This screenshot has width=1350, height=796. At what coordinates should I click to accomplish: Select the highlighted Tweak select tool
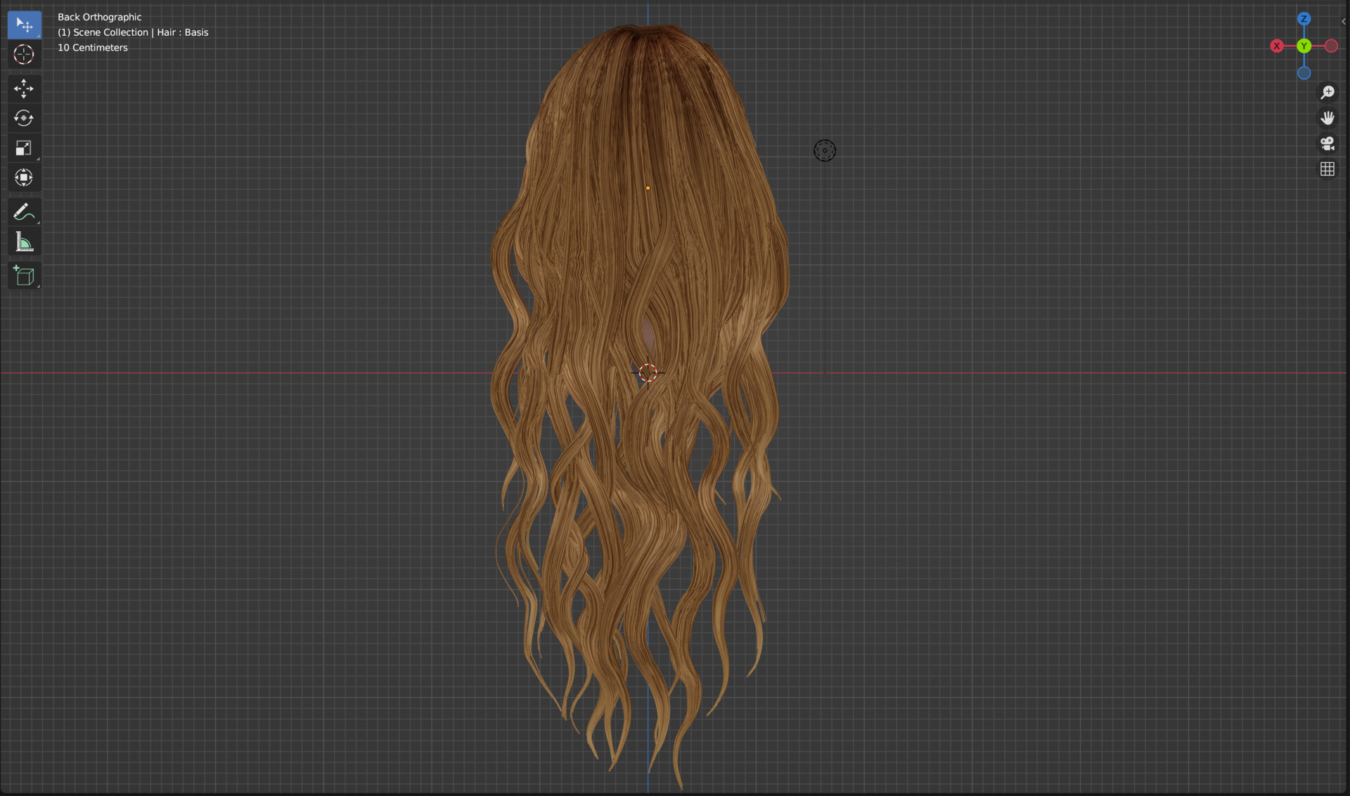[24, 24]
